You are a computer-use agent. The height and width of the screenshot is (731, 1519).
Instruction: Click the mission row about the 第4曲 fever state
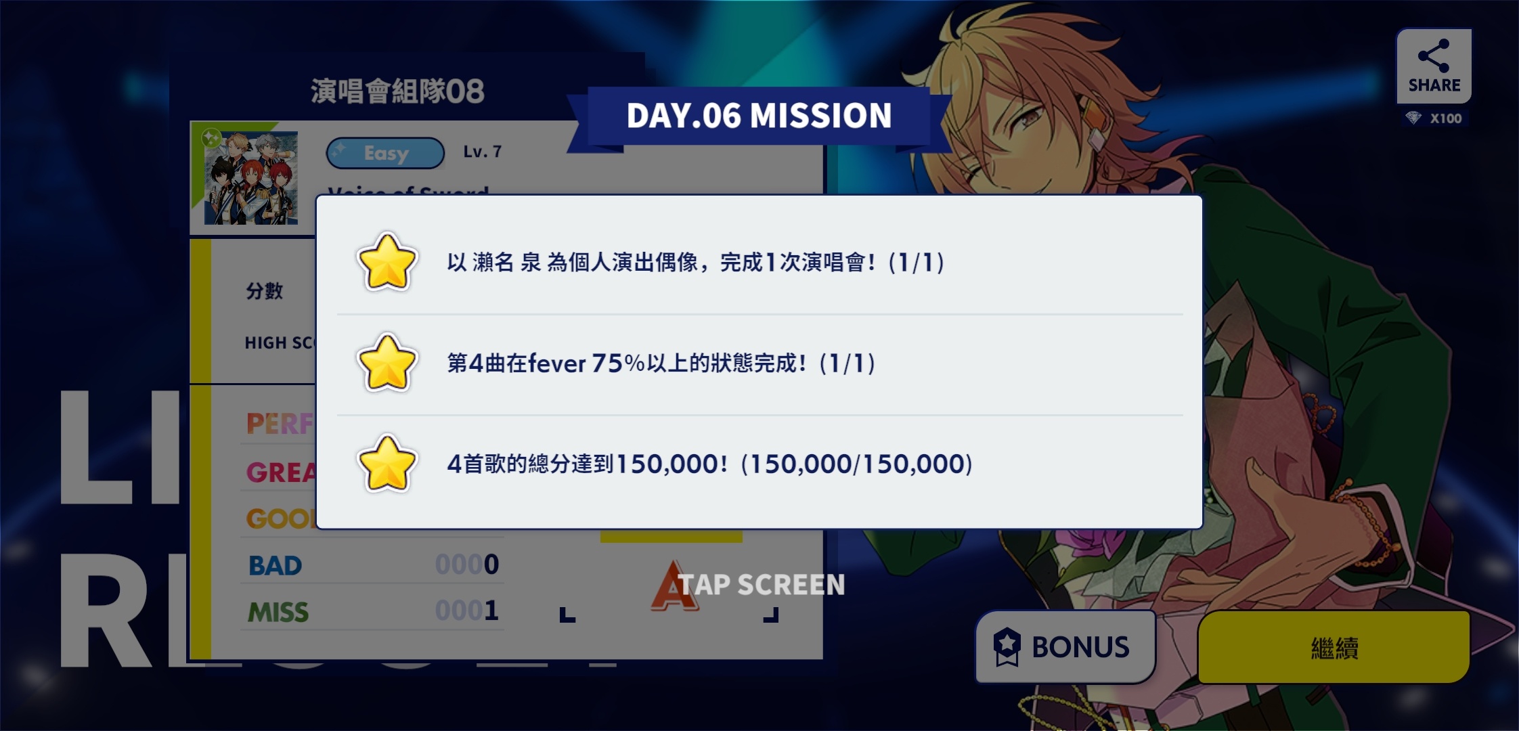(x=759, y=364)
